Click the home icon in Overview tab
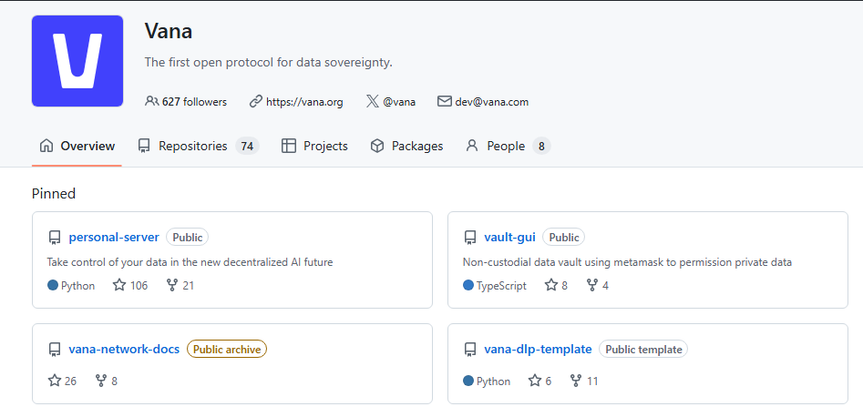 [x=46, y=146]
